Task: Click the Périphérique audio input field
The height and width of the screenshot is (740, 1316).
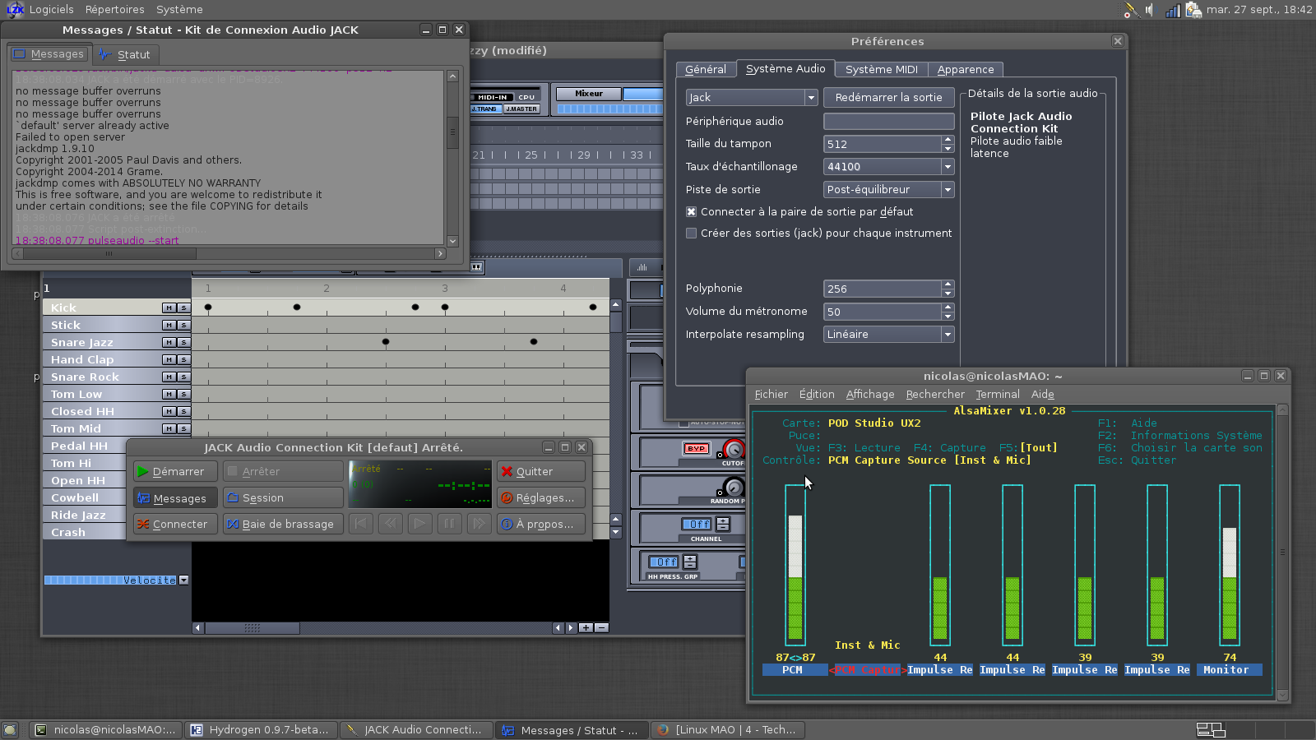Action: click(888, 121)
